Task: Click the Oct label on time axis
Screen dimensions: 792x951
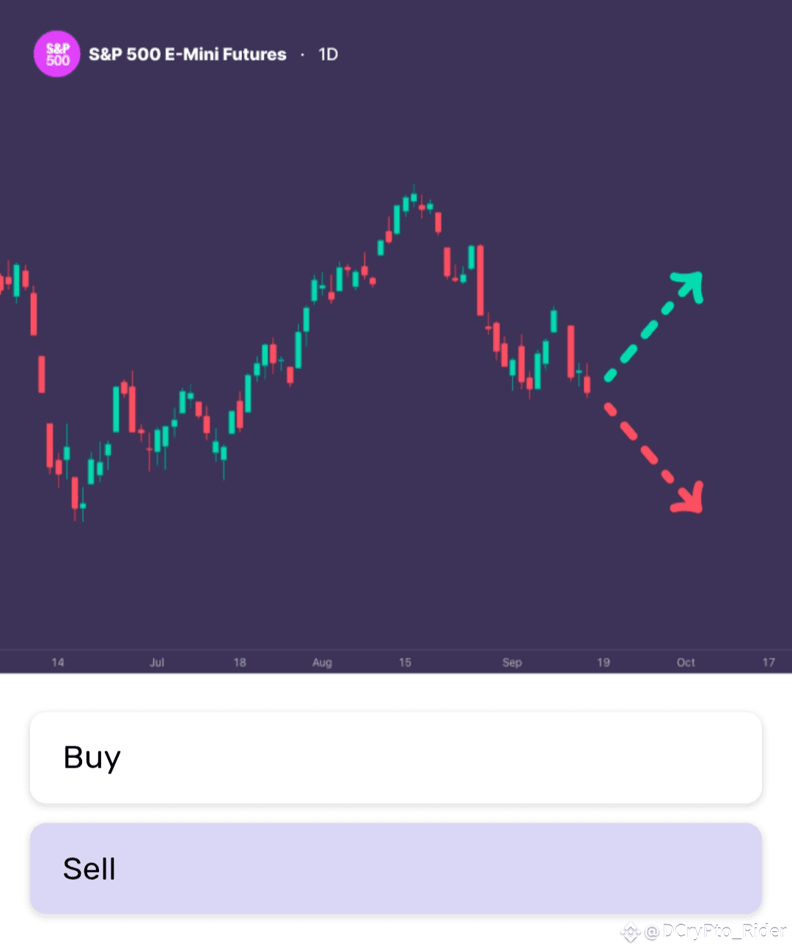Action: click(x=686, y=662)
